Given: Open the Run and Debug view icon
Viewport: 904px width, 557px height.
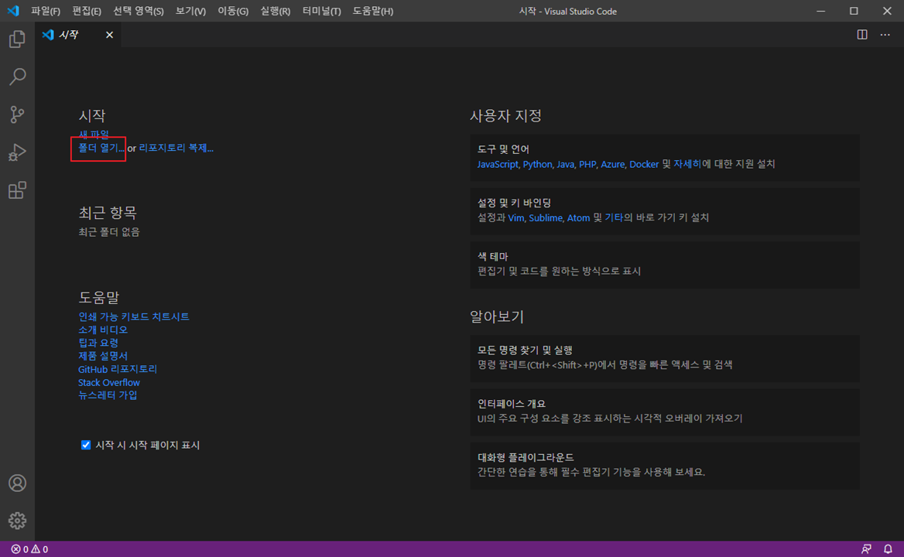Looking at the screenshot, I should click(17, 152).
